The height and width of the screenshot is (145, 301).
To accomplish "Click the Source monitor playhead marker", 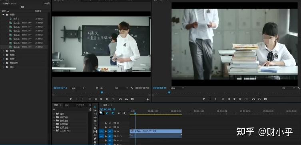I will [102, 92].
